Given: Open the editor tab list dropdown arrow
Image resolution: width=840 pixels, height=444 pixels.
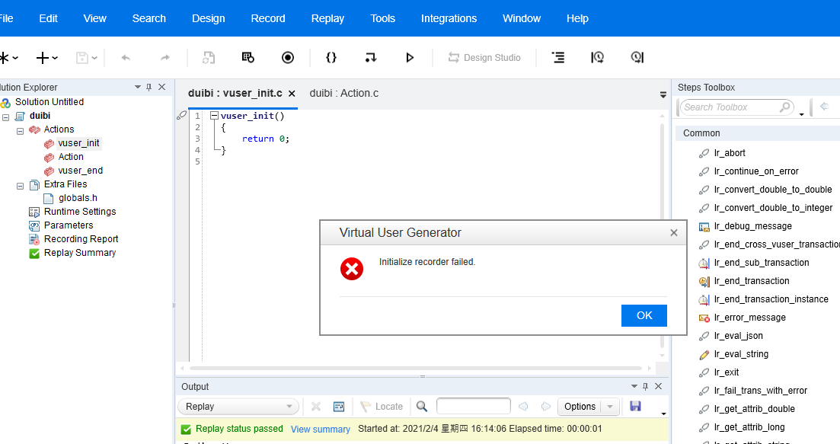Looking at the screenshot, I should 663,94.
